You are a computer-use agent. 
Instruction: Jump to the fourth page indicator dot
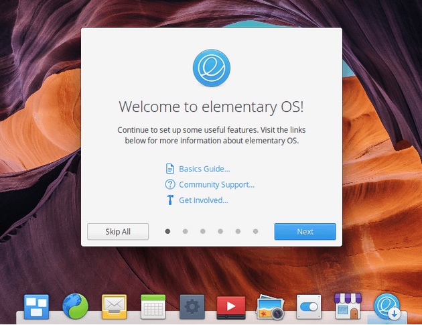pyautogui.click(x=220, y=231)
